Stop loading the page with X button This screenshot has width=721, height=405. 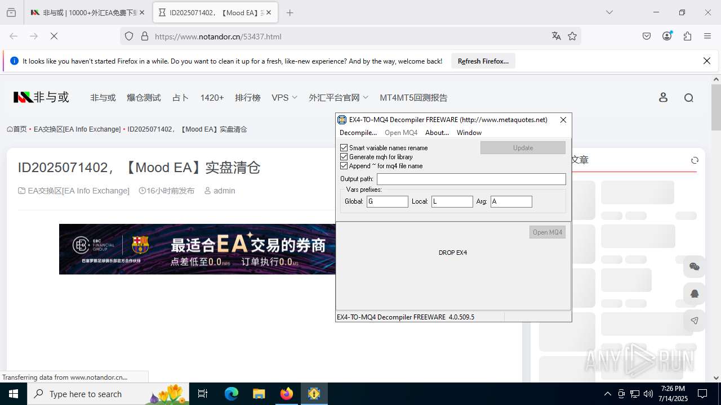(x=54, y=36)
